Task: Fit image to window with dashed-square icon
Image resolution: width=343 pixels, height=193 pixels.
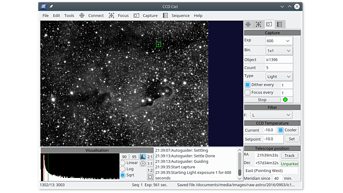Action: tap(150, 177)
